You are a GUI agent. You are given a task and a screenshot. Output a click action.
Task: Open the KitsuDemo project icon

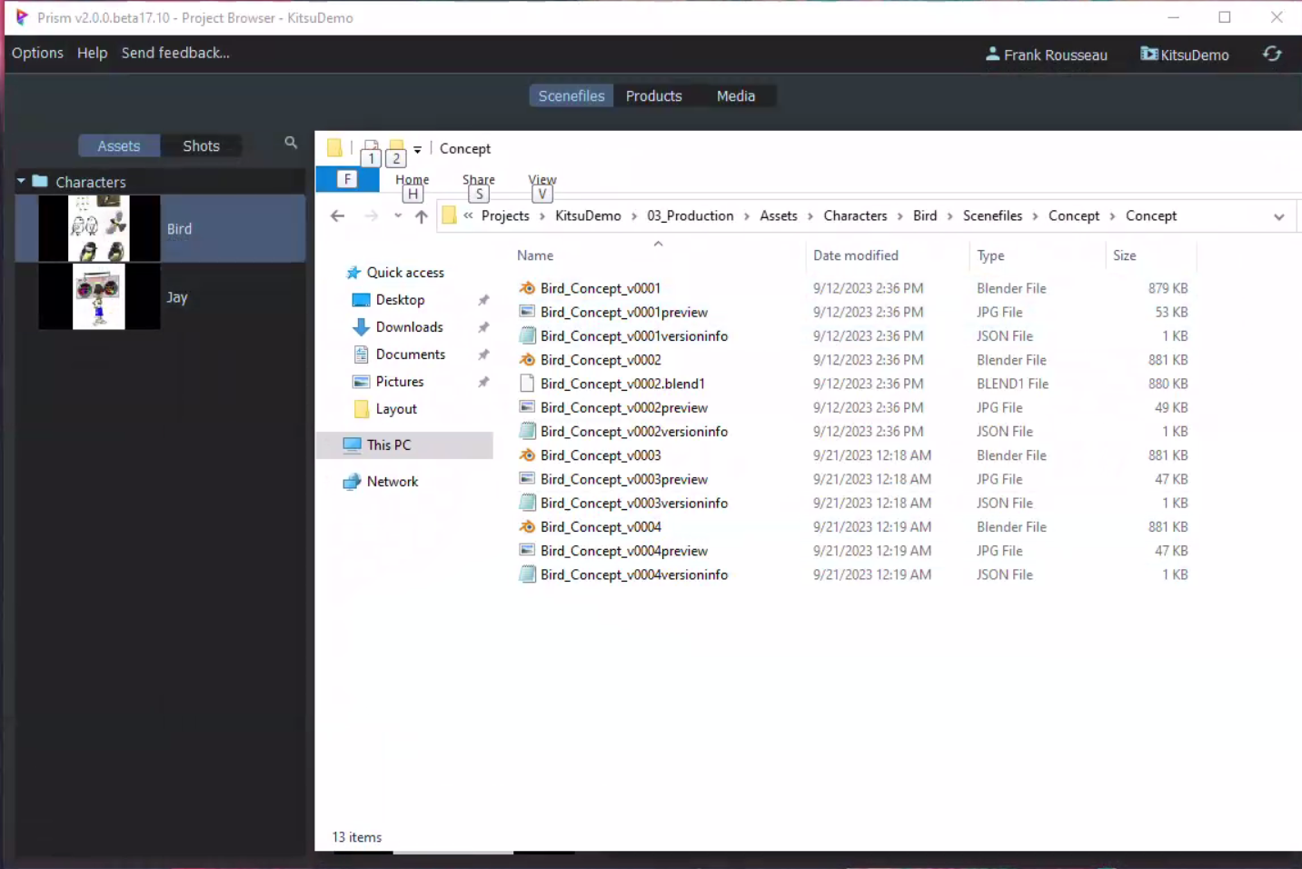[x=1149, y=54]
